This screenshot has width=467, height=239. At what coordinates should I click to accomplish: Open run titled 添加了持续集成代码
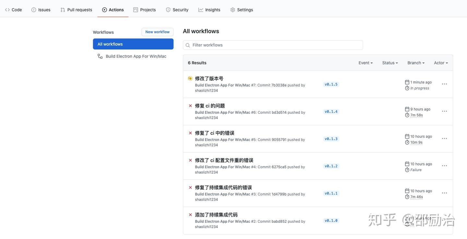(216, 215)
